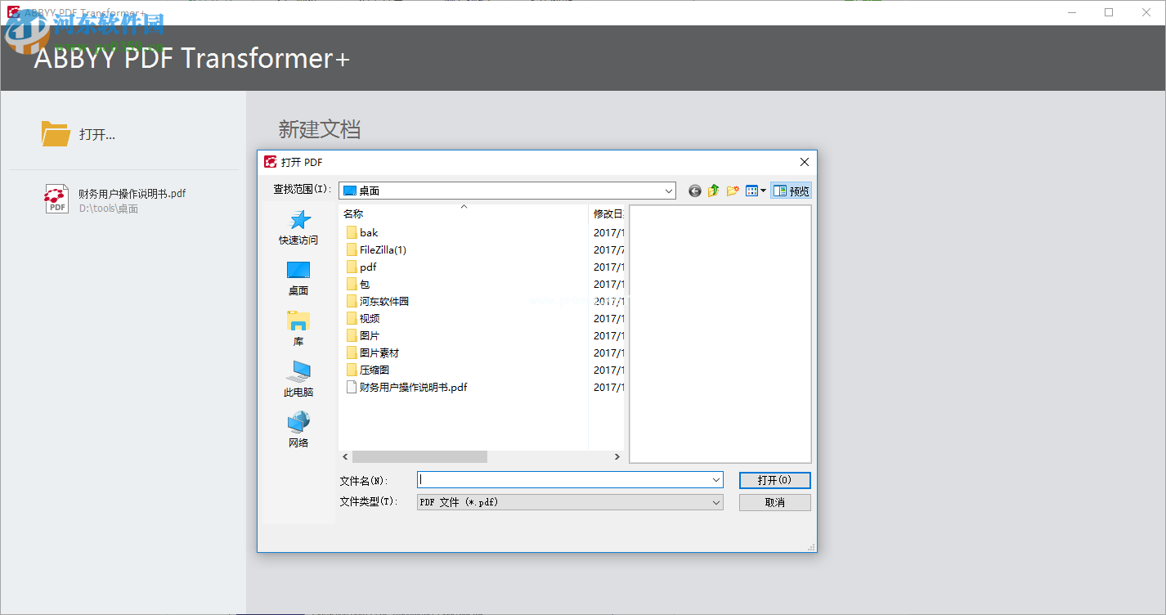The image size is (1166, 615).
Task: Select the 压缩图 folder
Action: (368, 370)
